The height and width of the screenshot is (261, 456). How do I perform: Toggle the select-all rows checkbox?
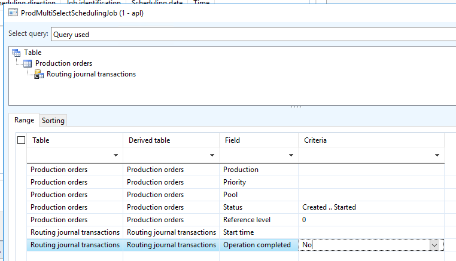coord(21,140)
